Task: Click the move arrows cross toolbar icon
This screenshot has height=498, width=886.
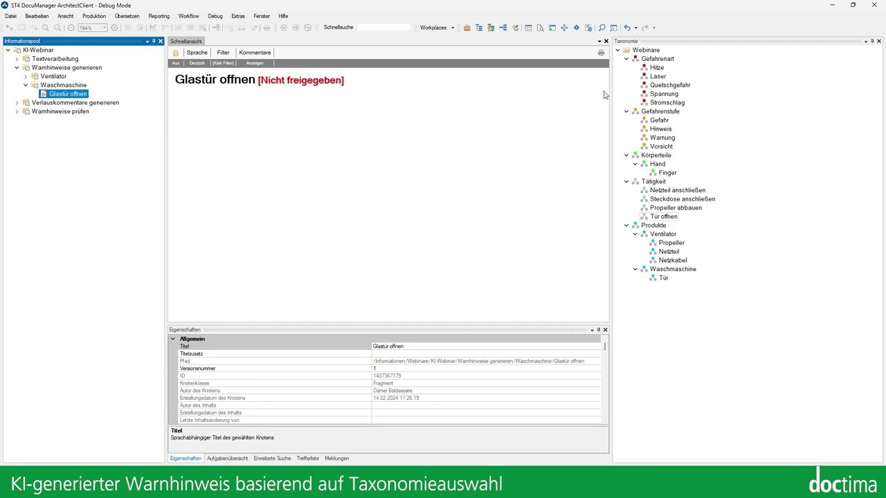Action: [564, 28]
